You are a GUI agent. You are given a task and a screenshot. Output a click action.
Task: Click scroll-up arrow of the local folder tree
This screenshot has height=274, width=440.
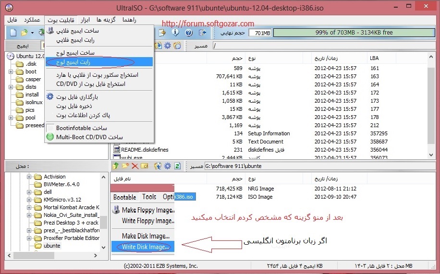click(x=104, y=177)
